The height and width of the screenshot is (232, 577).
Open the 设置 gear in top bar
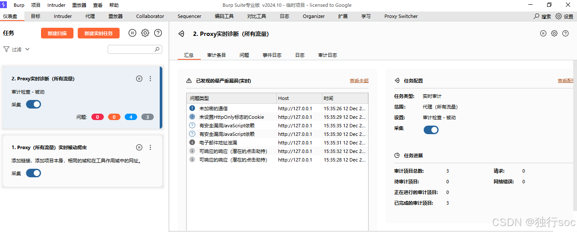pos(559,16)
